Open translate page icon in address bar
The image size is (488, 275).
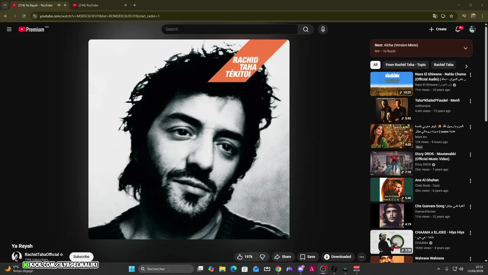point(435,16)
